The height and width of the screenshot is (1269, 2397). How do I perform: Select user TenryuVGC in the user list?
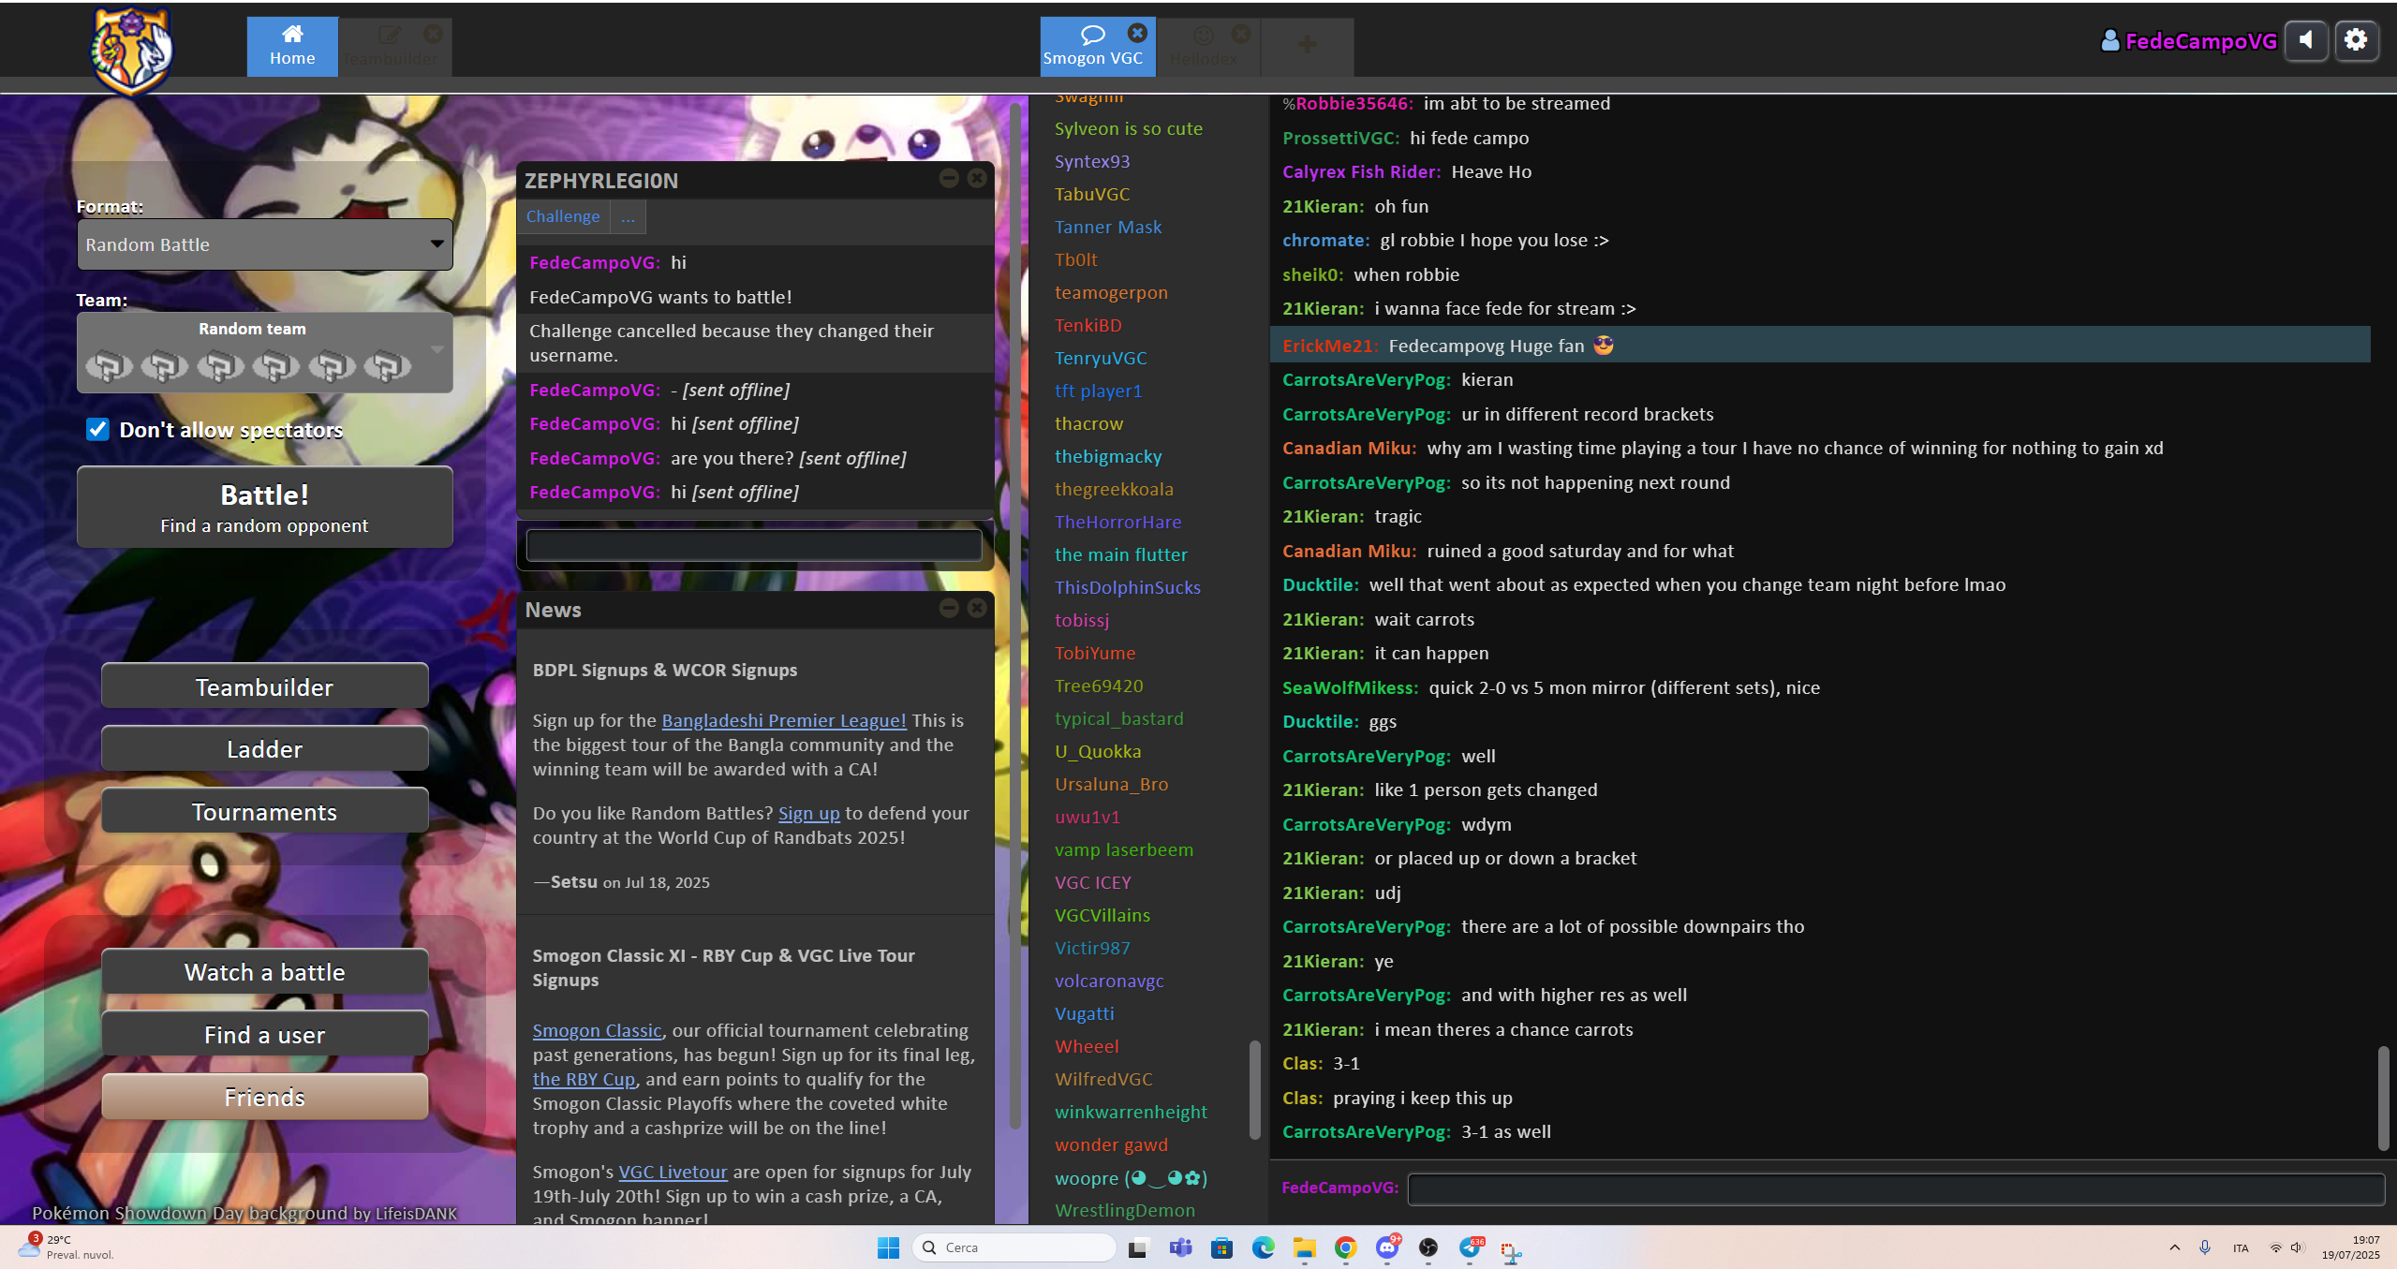(x=1101, y=358)
